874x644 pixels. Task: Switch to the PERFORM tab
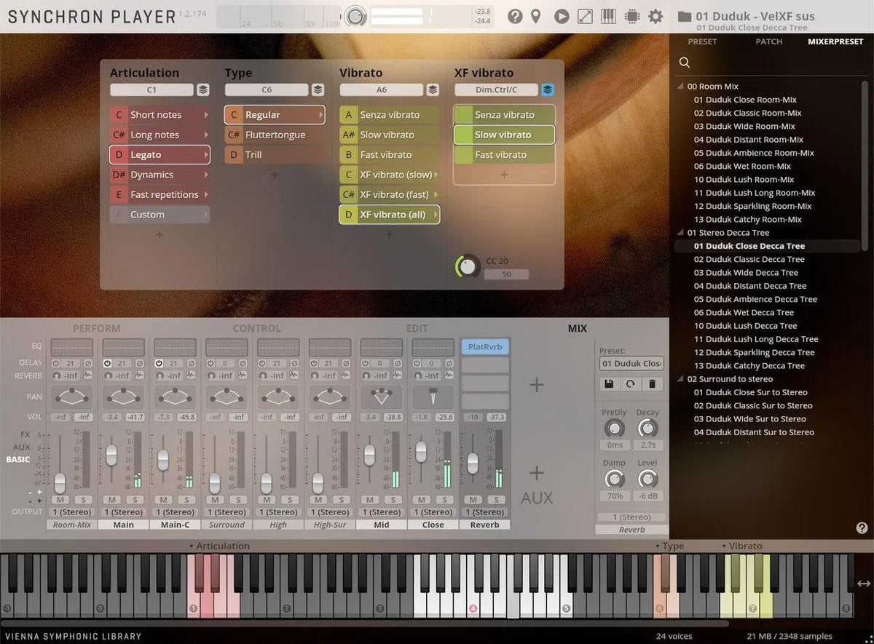tap(96, 328)
